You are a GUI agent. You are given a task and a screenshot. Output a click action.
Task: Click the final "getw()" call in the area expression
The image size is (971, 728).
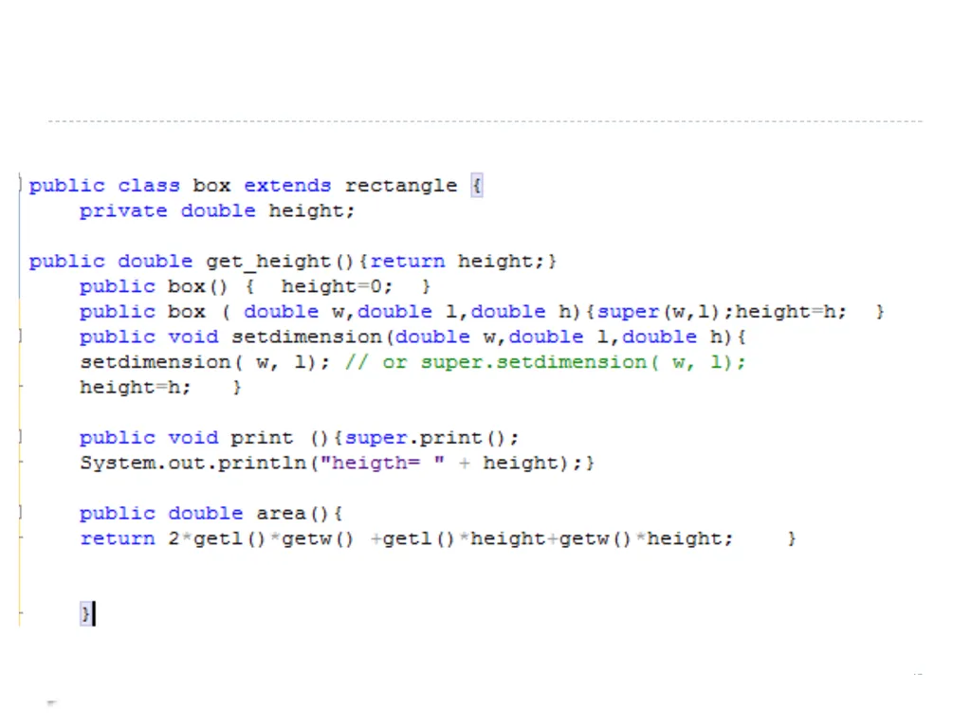point(595,539)
